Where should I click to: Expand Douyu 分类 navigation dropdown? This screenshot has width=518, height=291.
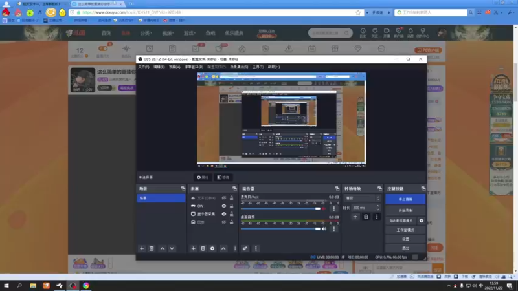146,33
